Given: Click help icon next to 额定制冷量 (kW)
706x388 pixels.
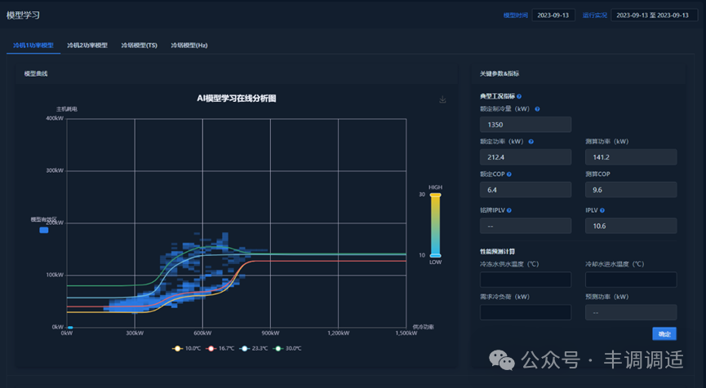Looking at the screenshot, I should (x=537, y=108).
